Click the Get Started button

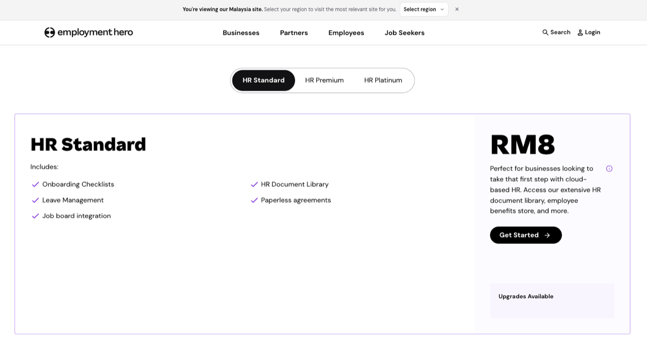pyautogui.click(x=526, y=235)
